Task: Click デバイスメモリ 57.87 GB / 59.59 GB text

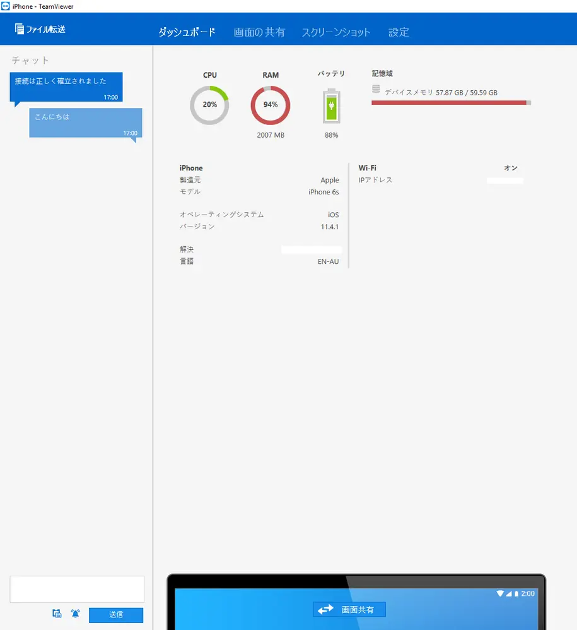Action: click(x=441, y=92)
